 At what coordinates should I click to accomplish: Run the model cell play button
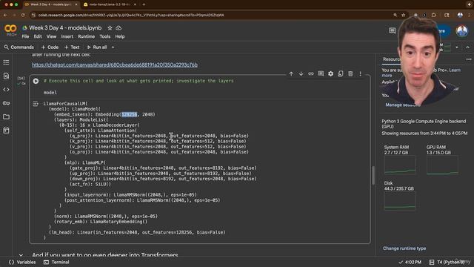pyautogui.click(x=36, y=81)
